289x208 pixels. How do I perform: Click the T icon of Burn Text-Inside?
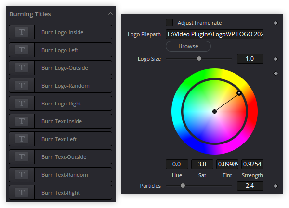point(22,121)
